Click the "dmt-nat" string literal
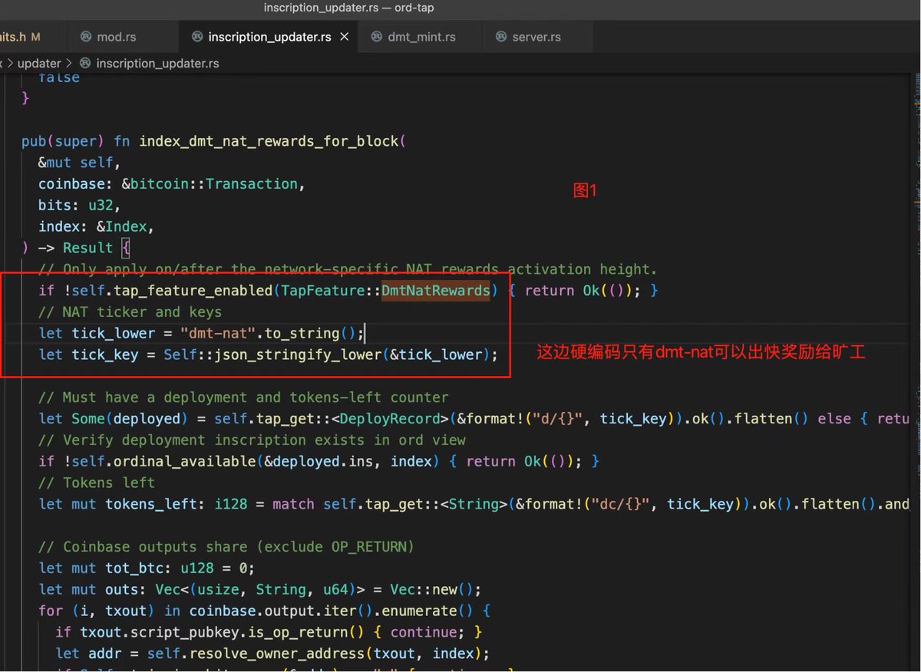 click(x=217, y=334)
